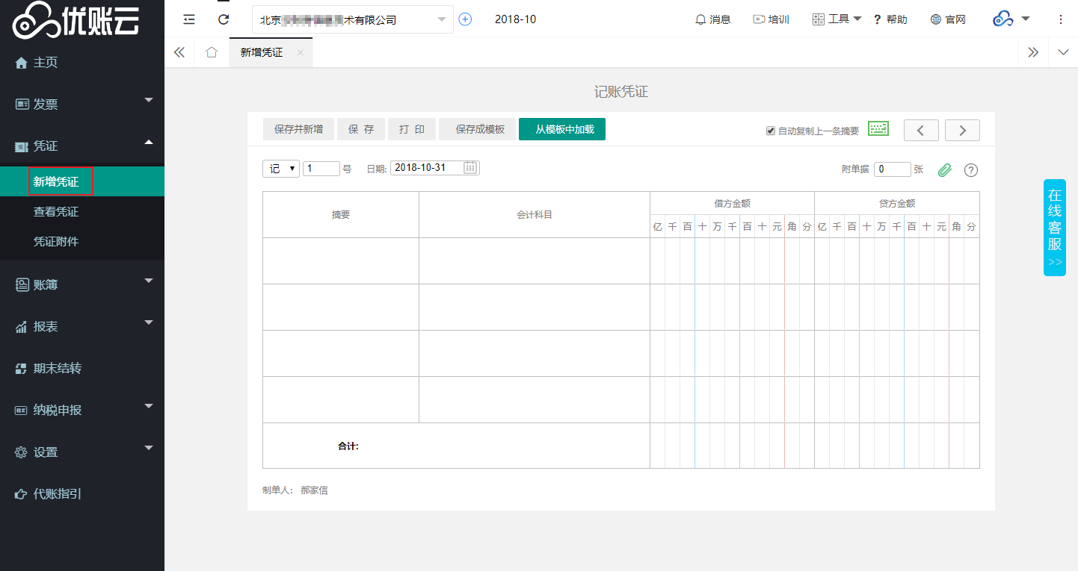Toggle 自动复制上一条摘要 checkbox
Image resolution: width=1078 pixels, height=571 pixels.
click(x=771, y=131)
